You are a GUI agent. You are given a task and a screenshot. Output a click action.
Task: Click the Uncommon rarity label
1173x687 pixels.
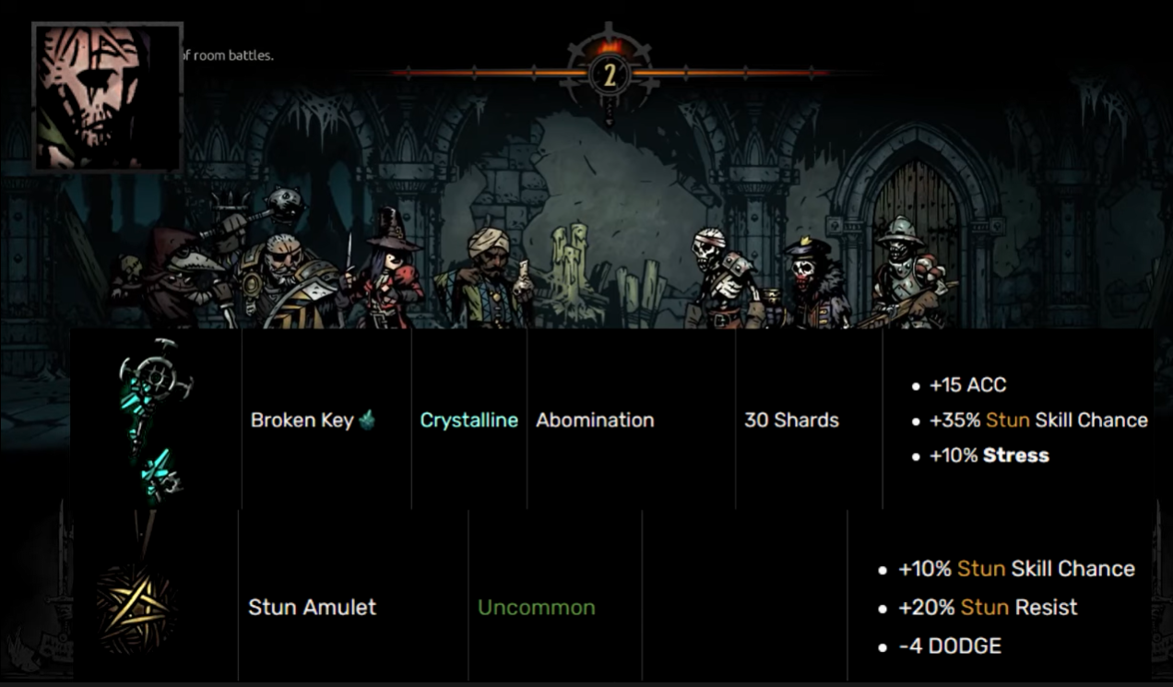coord(537,608)
